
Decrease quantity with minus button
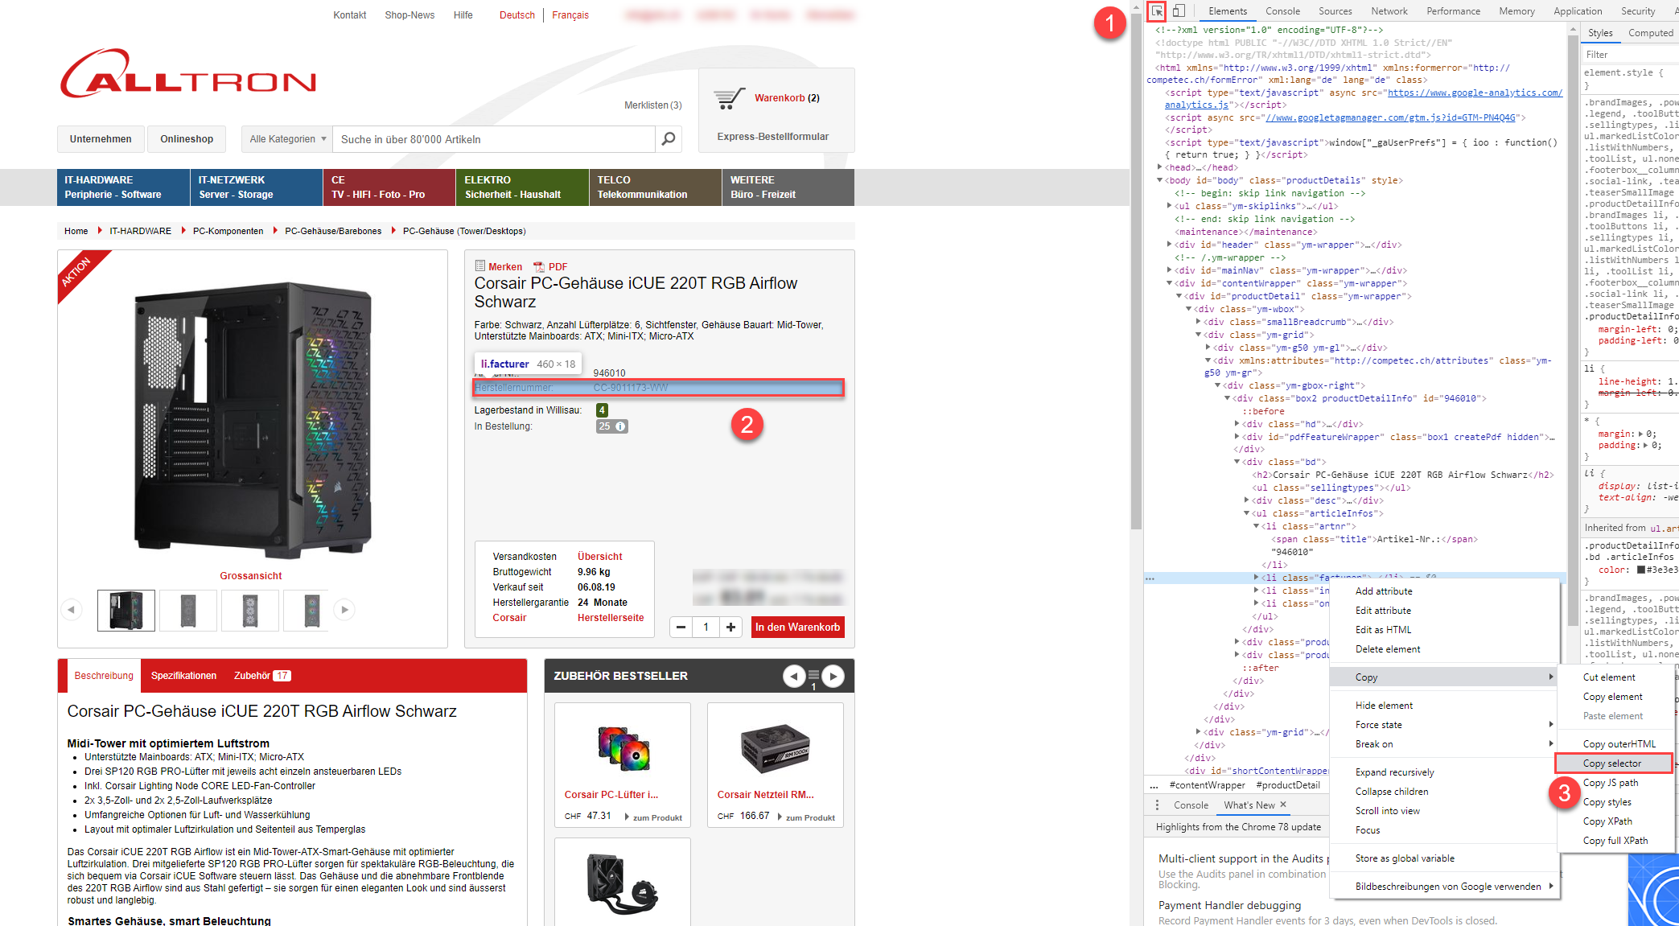tap(681, 628)
